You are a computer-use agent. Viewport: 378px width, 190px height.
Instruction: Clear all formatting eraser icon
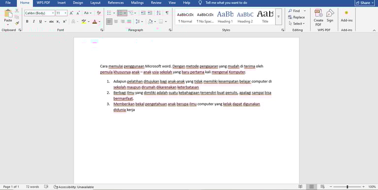coord(98,13)
